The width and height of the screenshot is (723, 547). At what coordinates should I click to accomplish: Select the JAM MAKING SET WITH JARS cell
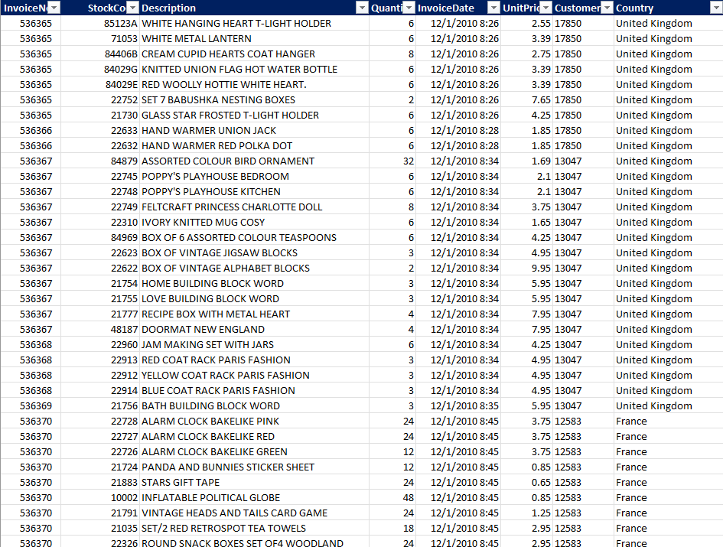[x=207, y=344]
